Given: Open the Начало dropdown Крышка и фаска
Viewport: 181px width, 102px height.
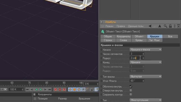Looking at the screenshot, I should tap(146, 50).
